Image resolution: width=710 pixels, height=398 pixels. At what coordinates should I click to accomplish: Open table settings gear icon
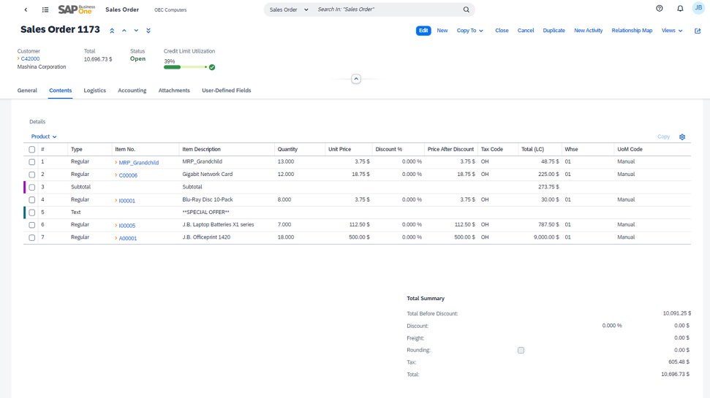pyautogui.click(x=681, y=137)
